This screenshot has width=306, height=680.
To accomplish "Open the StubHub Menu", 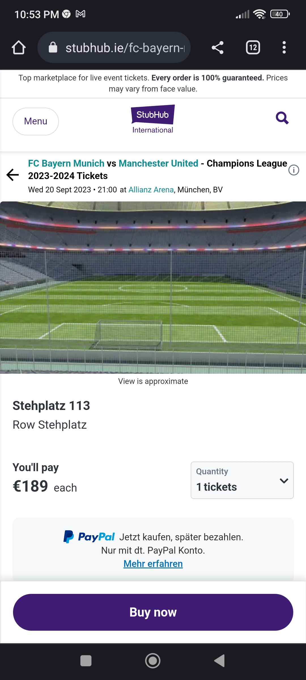I will coord(36,121).
